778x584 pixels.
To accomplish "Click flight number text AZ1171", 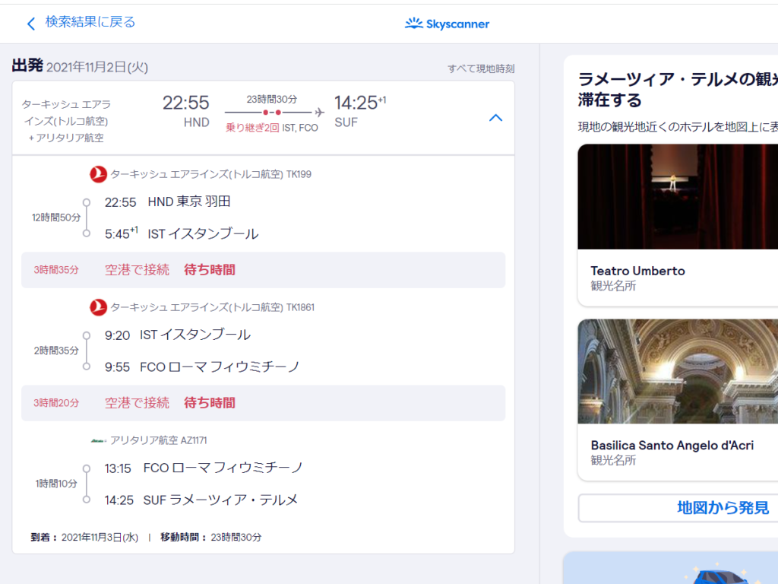I will (x=194, y=440).
